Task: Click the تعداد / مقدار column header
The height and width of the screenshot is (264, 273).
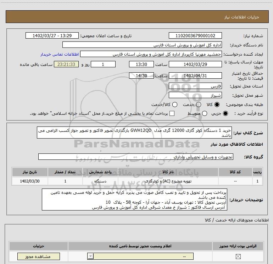Action: click(65, 172)
